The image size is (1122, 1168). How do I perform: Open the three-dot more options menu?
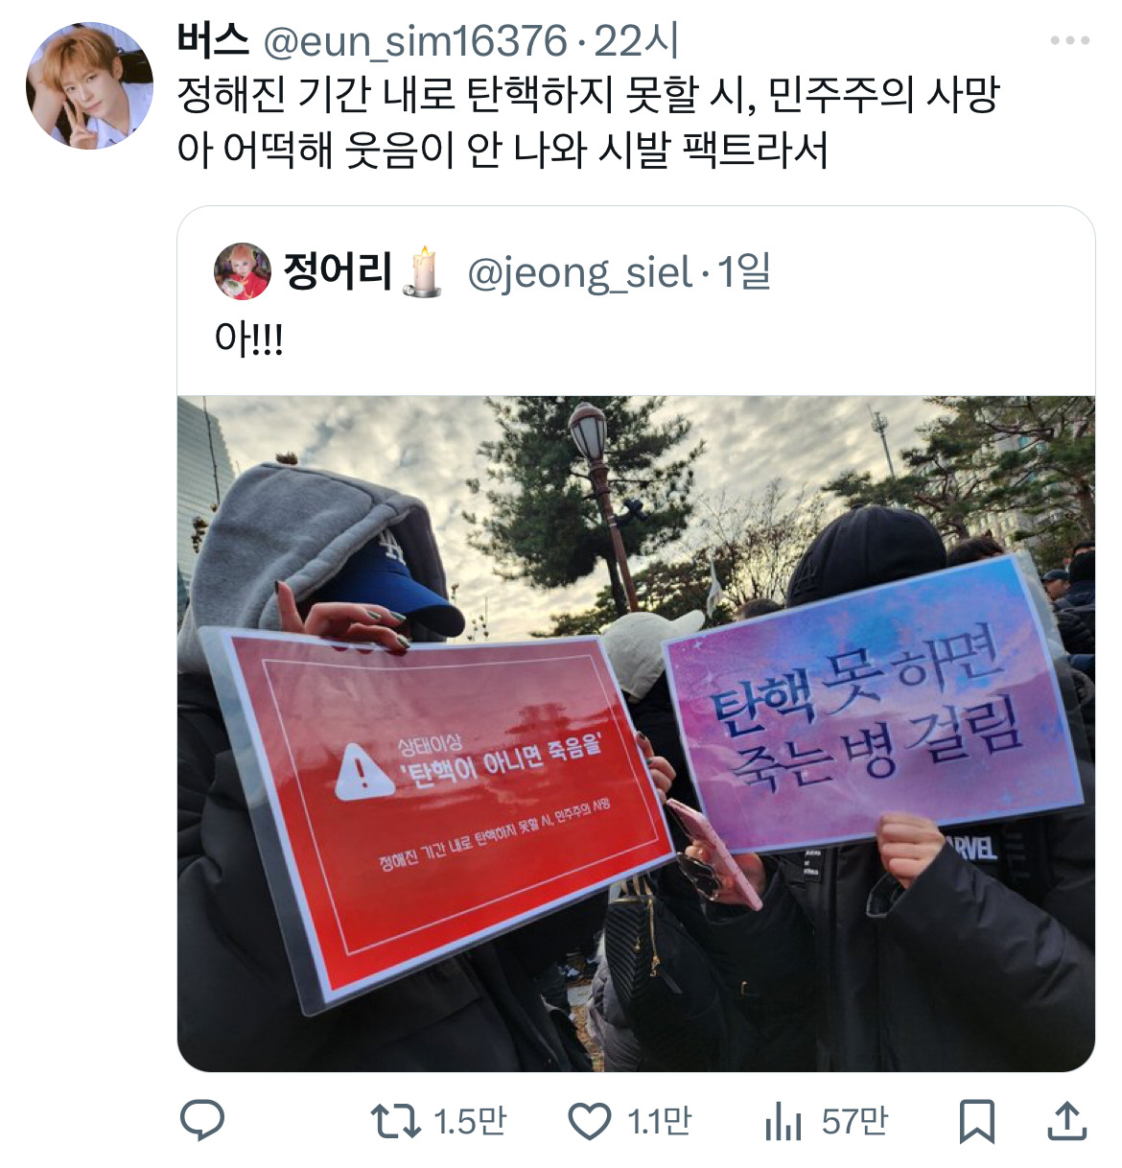pos(1070,40)
